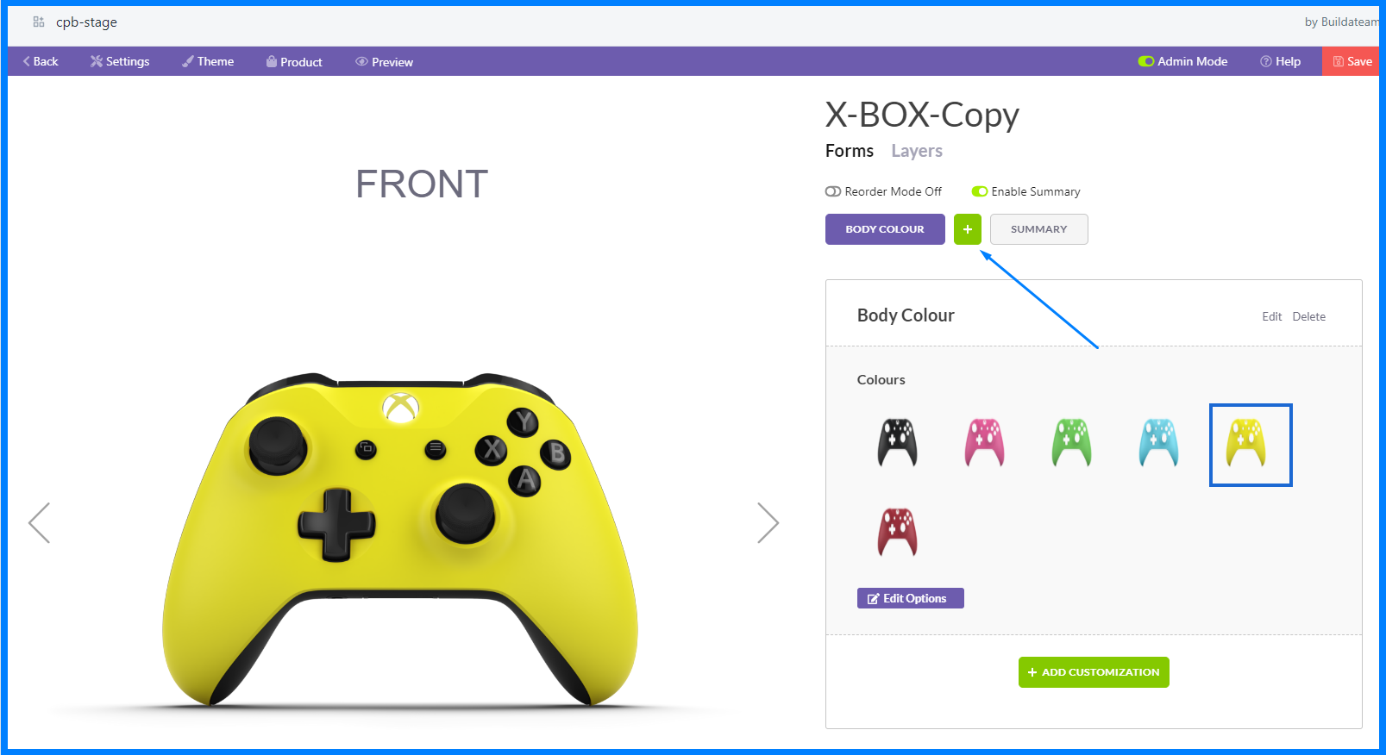Viewport: 1386px width, 755px height.
Task: Switch off Admin Mode toggle
Action: point(1146,61)
